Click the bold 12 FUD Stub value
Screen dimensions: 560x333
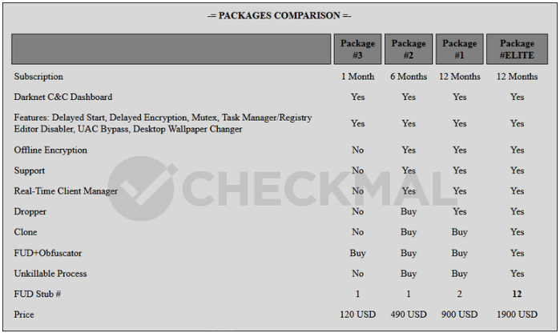point(517,294)
